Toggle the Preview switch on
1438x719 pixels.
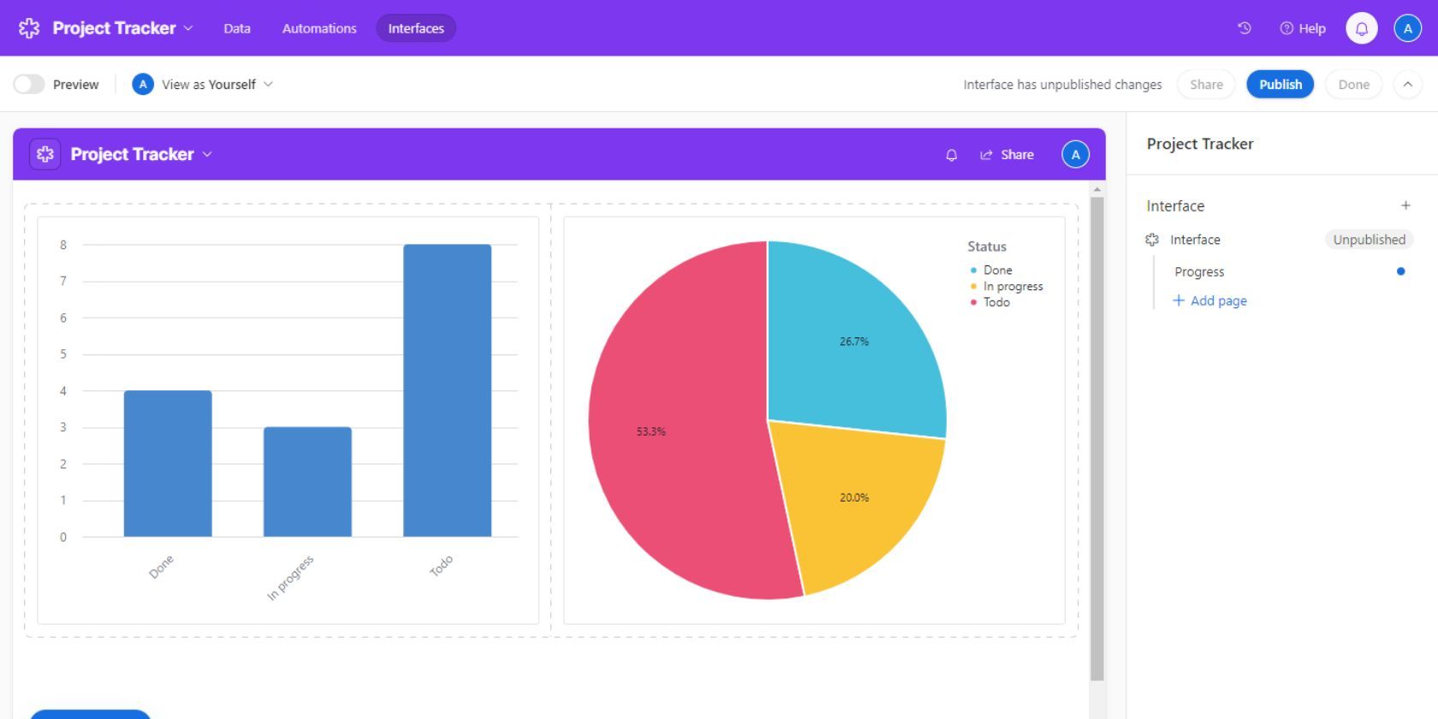pos(29,84)
